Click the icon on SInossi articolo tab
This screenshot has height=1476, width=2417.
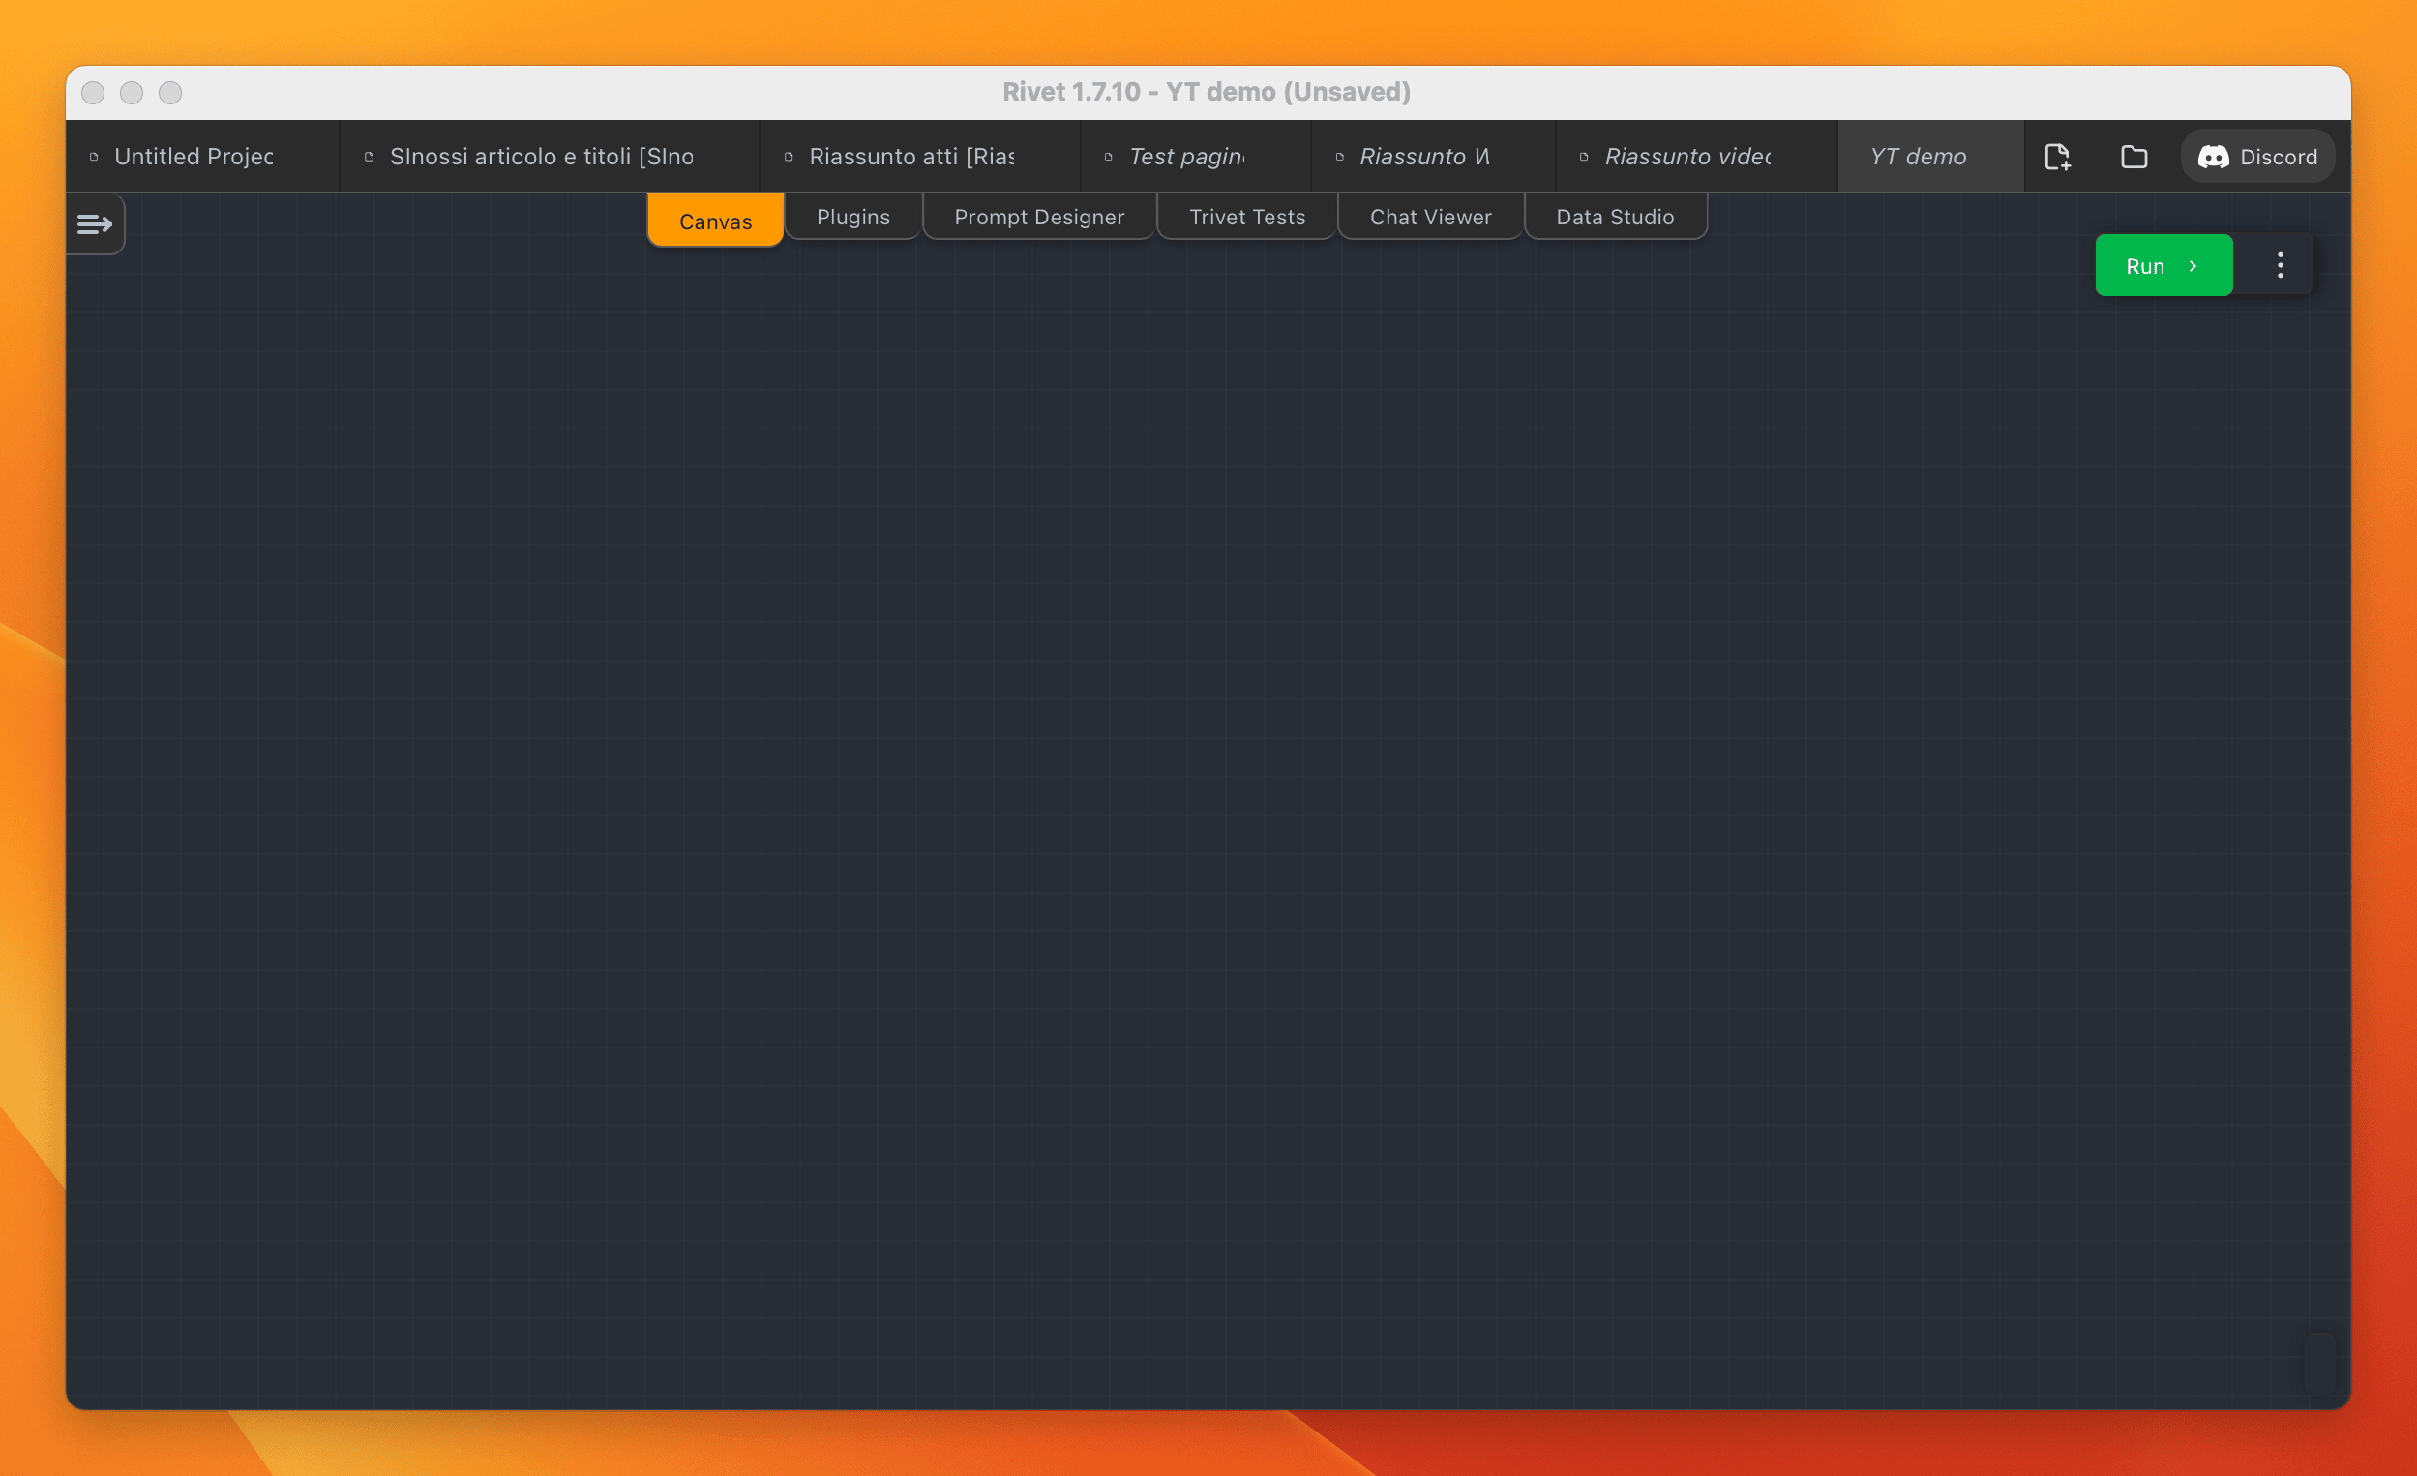[x=369, y=157]
